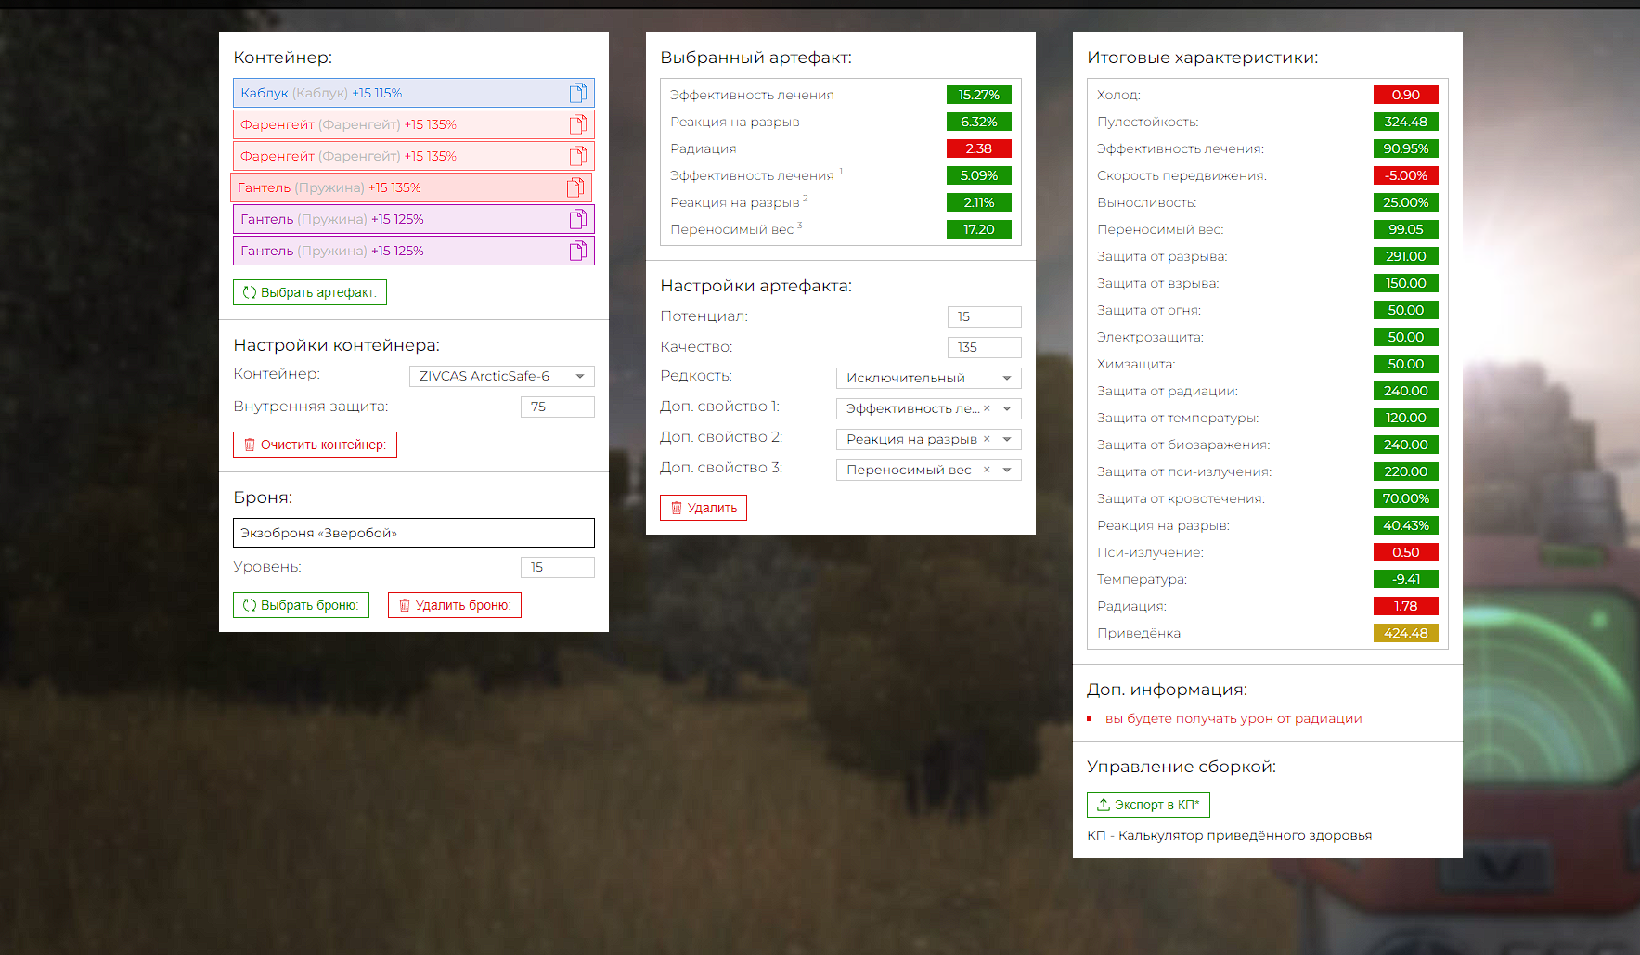1640x955 pixels.
Task: Focus the Качество input field
Action: point(984,347)
